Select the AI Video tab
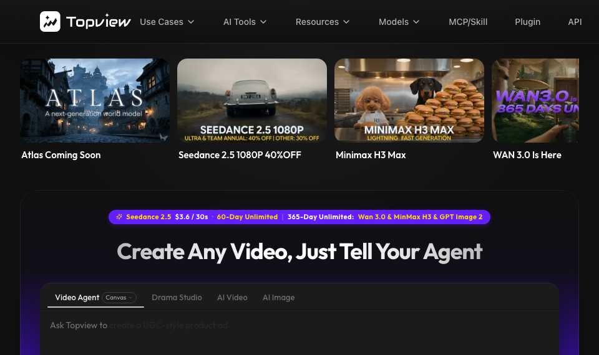 coord(232,298)
